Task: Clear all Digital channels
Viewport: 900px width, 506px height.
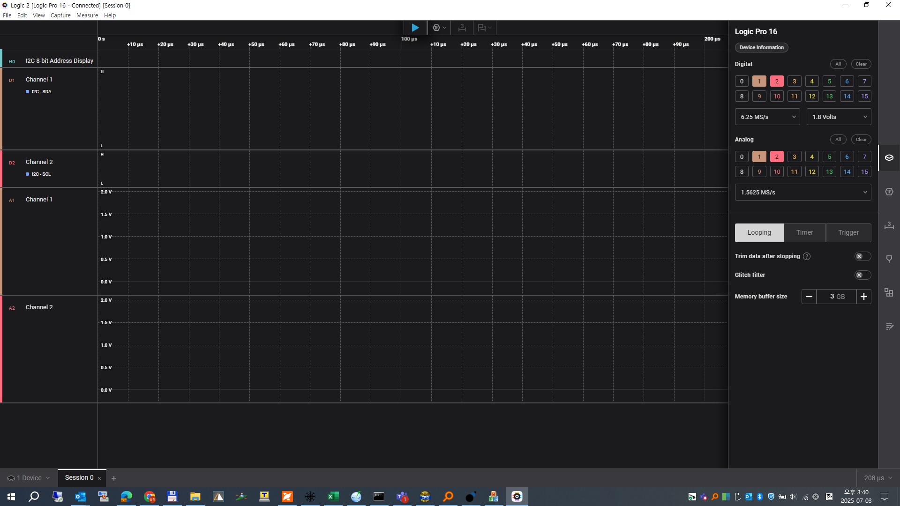Action: [861, 64]
